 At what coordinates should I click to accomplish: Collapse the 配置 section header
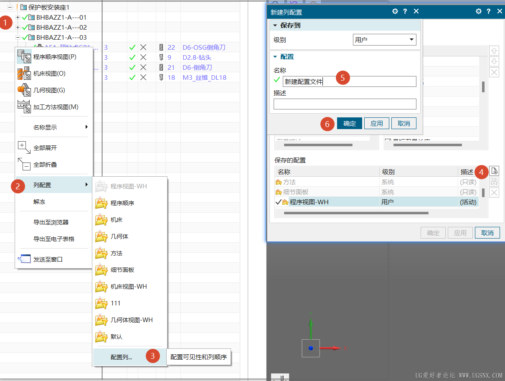[345, 57]
